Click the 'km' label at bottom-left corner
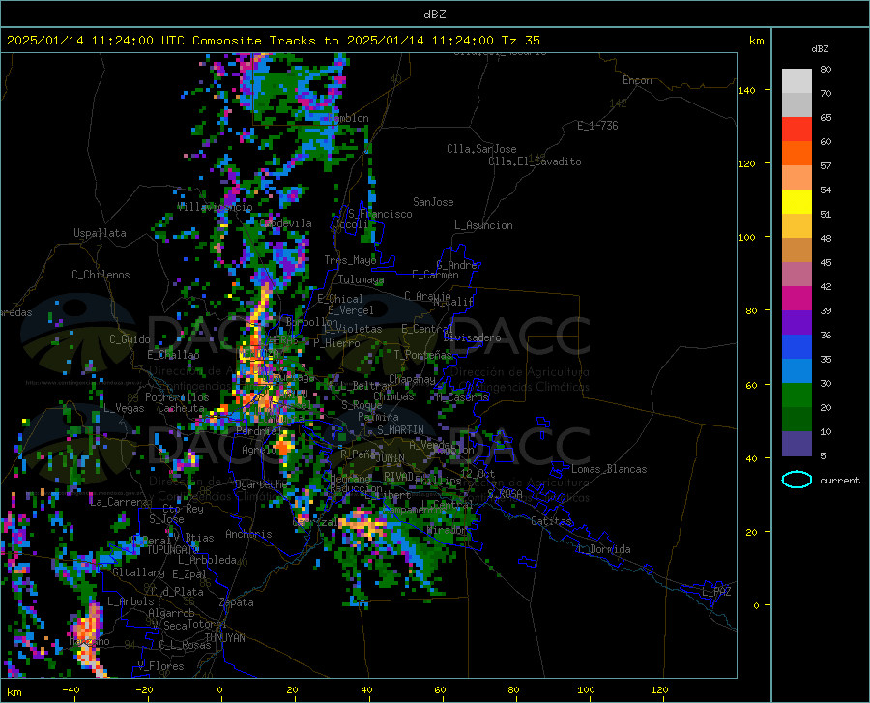This screenshot has width=870, height=703. [14, 692]
